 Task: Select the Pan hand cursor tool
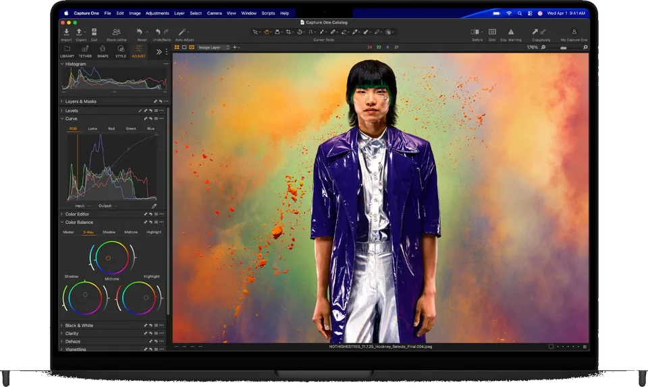coord(267,32)
